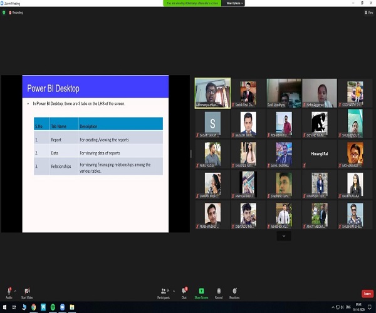This screenshot has height=313, width=376.
Task: Open File Explorer taskbar icon
Action: [x=72, y=307]
